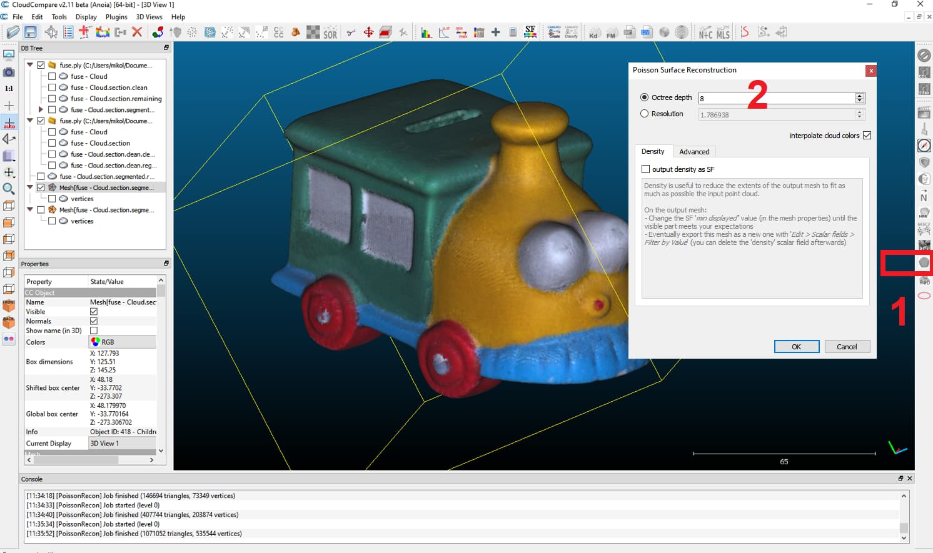Open the Plugins menu
Viewport: 933px width, 553px height.
[116, 17]
